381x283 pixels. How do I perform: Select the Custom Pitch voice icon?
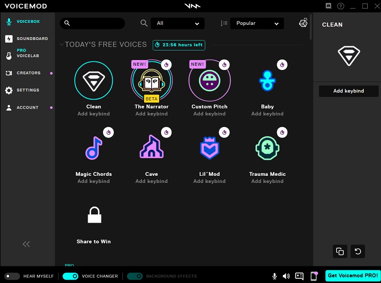(210, 81)
